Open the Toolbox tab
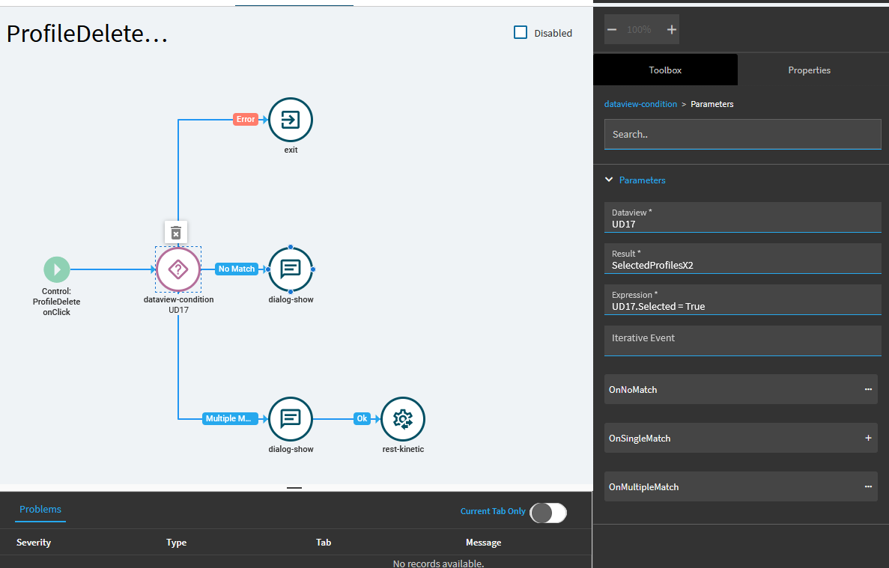The height and width of the screenshot is (568, 889). coord(665,70)
